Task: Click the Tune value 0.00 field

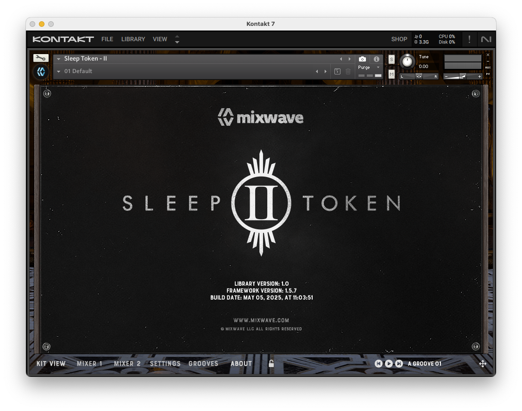Action: [423, 67]
